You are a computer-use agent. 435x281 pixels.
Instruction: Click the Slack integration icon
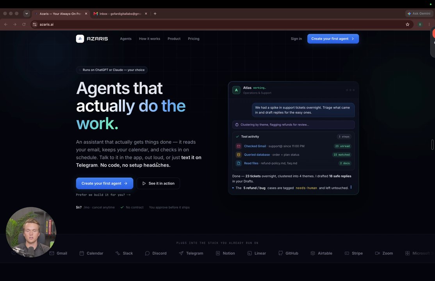coord(118,253)
